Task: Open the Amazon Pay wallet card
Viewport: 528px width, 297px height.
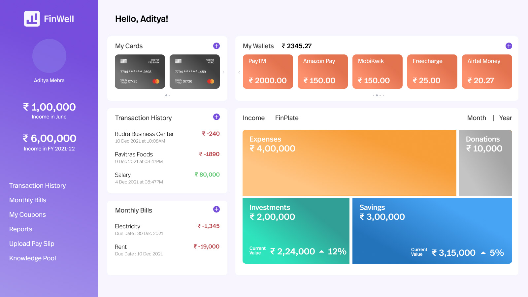Action: tap(323, 72)
